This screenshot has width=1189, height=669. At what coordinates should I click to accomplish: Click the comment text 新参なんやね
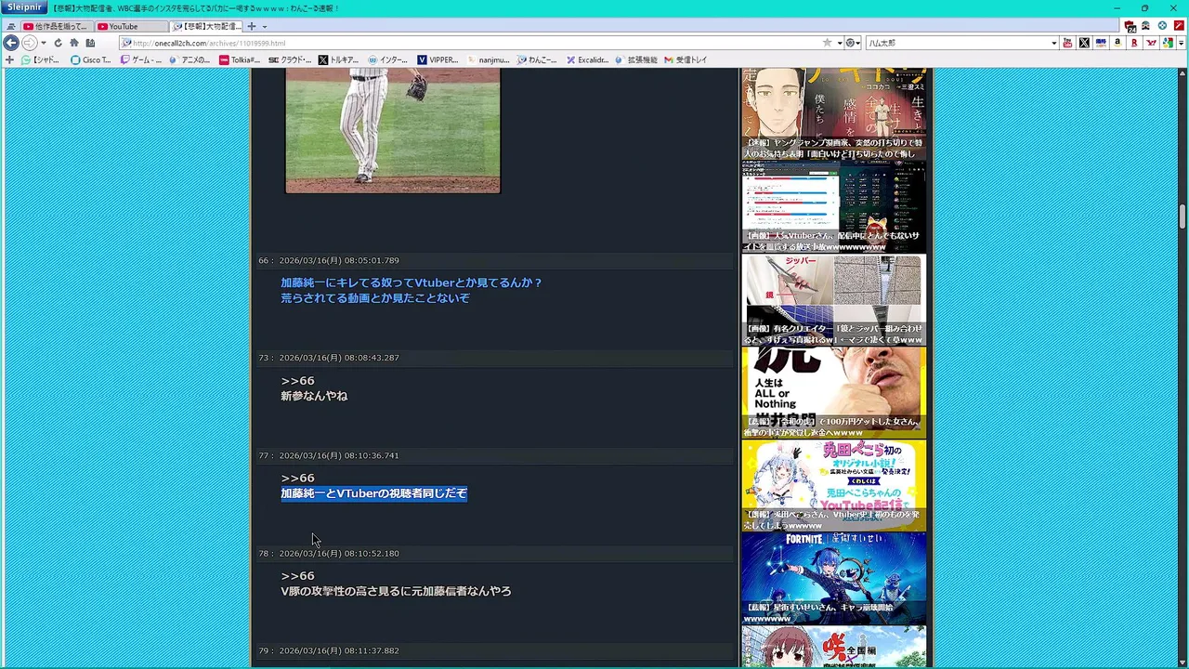314,396
